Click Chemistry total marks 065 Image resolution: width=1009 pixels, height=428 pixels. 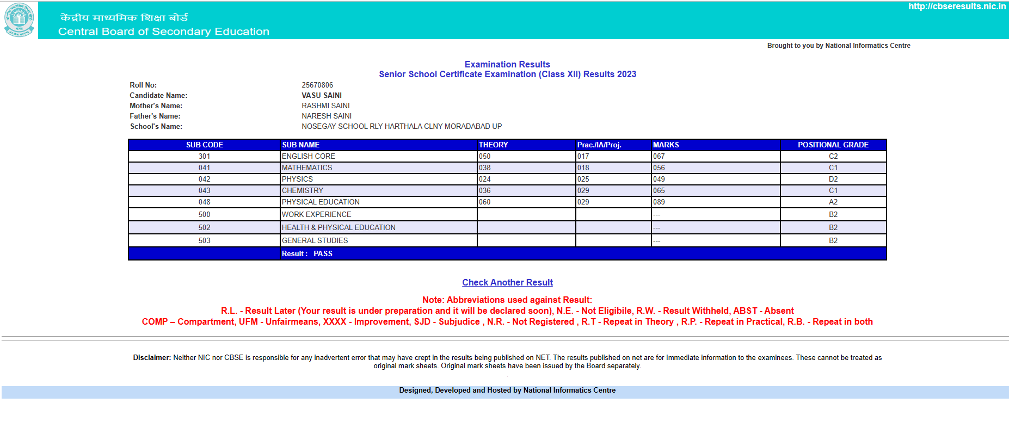pyautogui.click(x=659, y=190)
